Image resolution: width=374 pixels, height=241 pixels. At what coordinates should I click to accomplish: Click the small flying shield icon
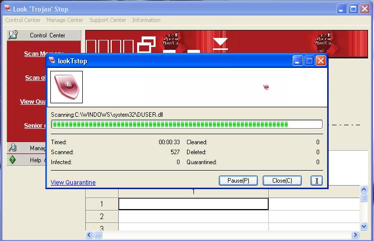[266, 87]
